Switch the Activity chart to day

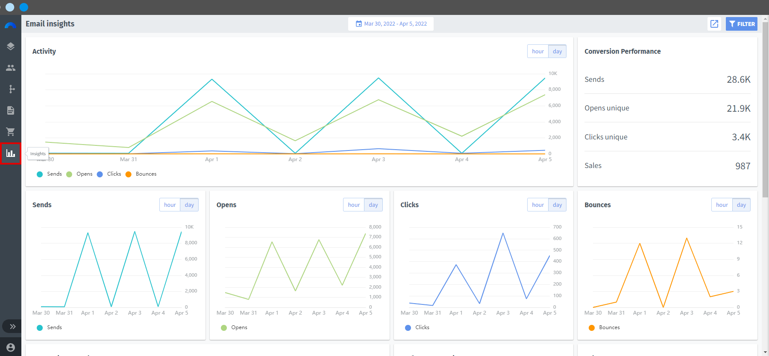[x=558, y=51]
